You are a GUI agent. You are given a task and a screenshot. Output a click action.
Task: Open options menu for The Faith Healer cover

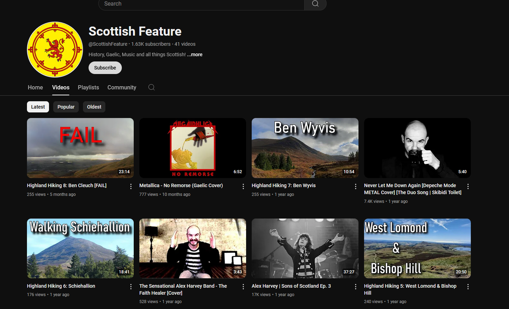click(x=243, y=287)
